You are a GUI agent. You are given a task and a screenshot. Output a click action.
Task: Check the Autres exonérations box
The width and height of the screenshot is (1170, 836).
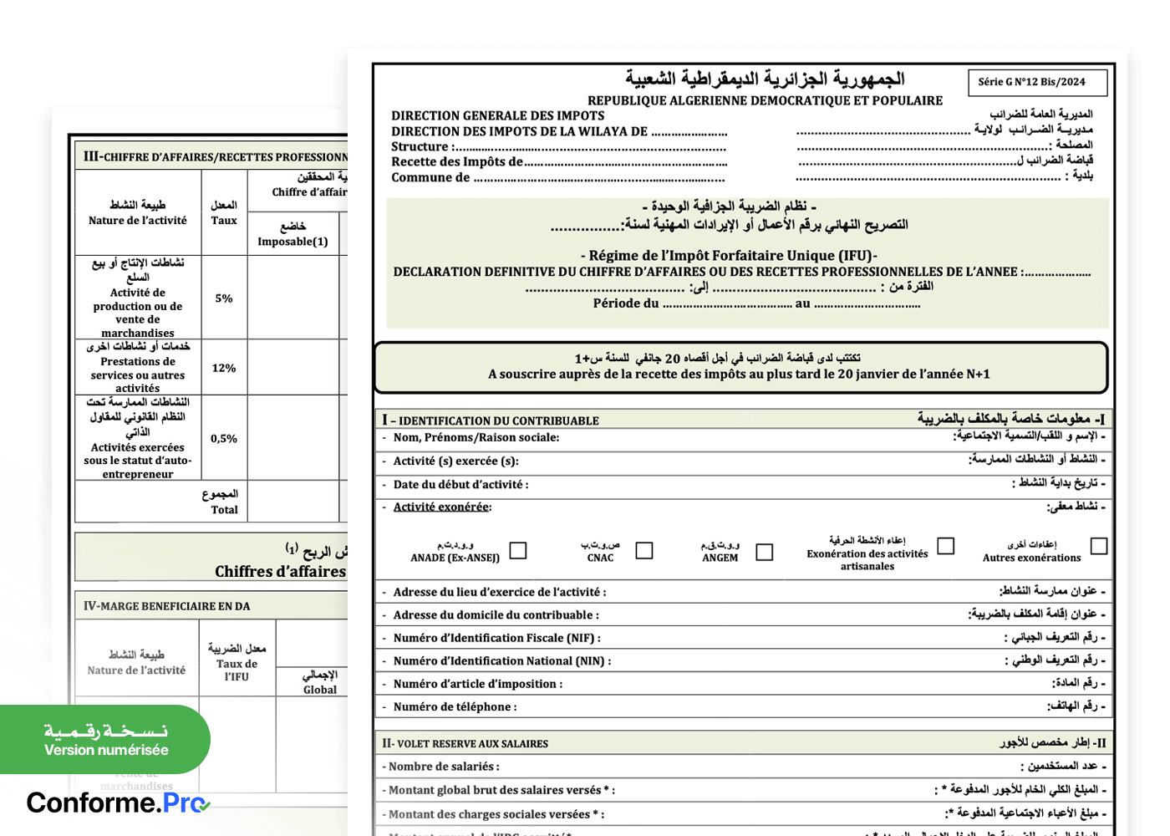1099,546
